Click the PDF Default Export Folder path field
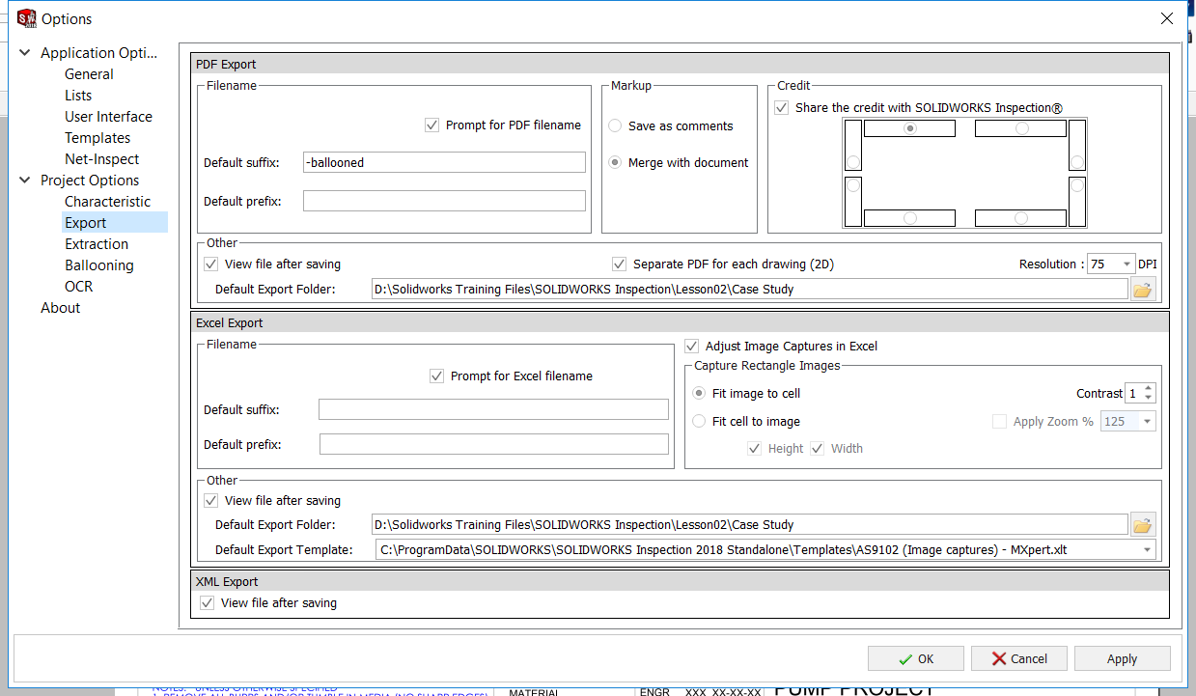 (750, 289)
